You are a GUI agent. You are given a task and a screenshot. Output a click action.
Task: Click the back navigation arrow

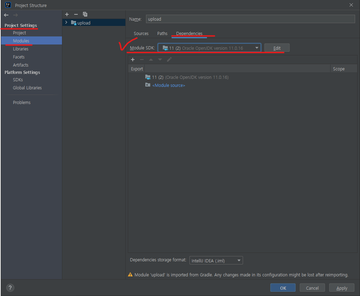6,15
